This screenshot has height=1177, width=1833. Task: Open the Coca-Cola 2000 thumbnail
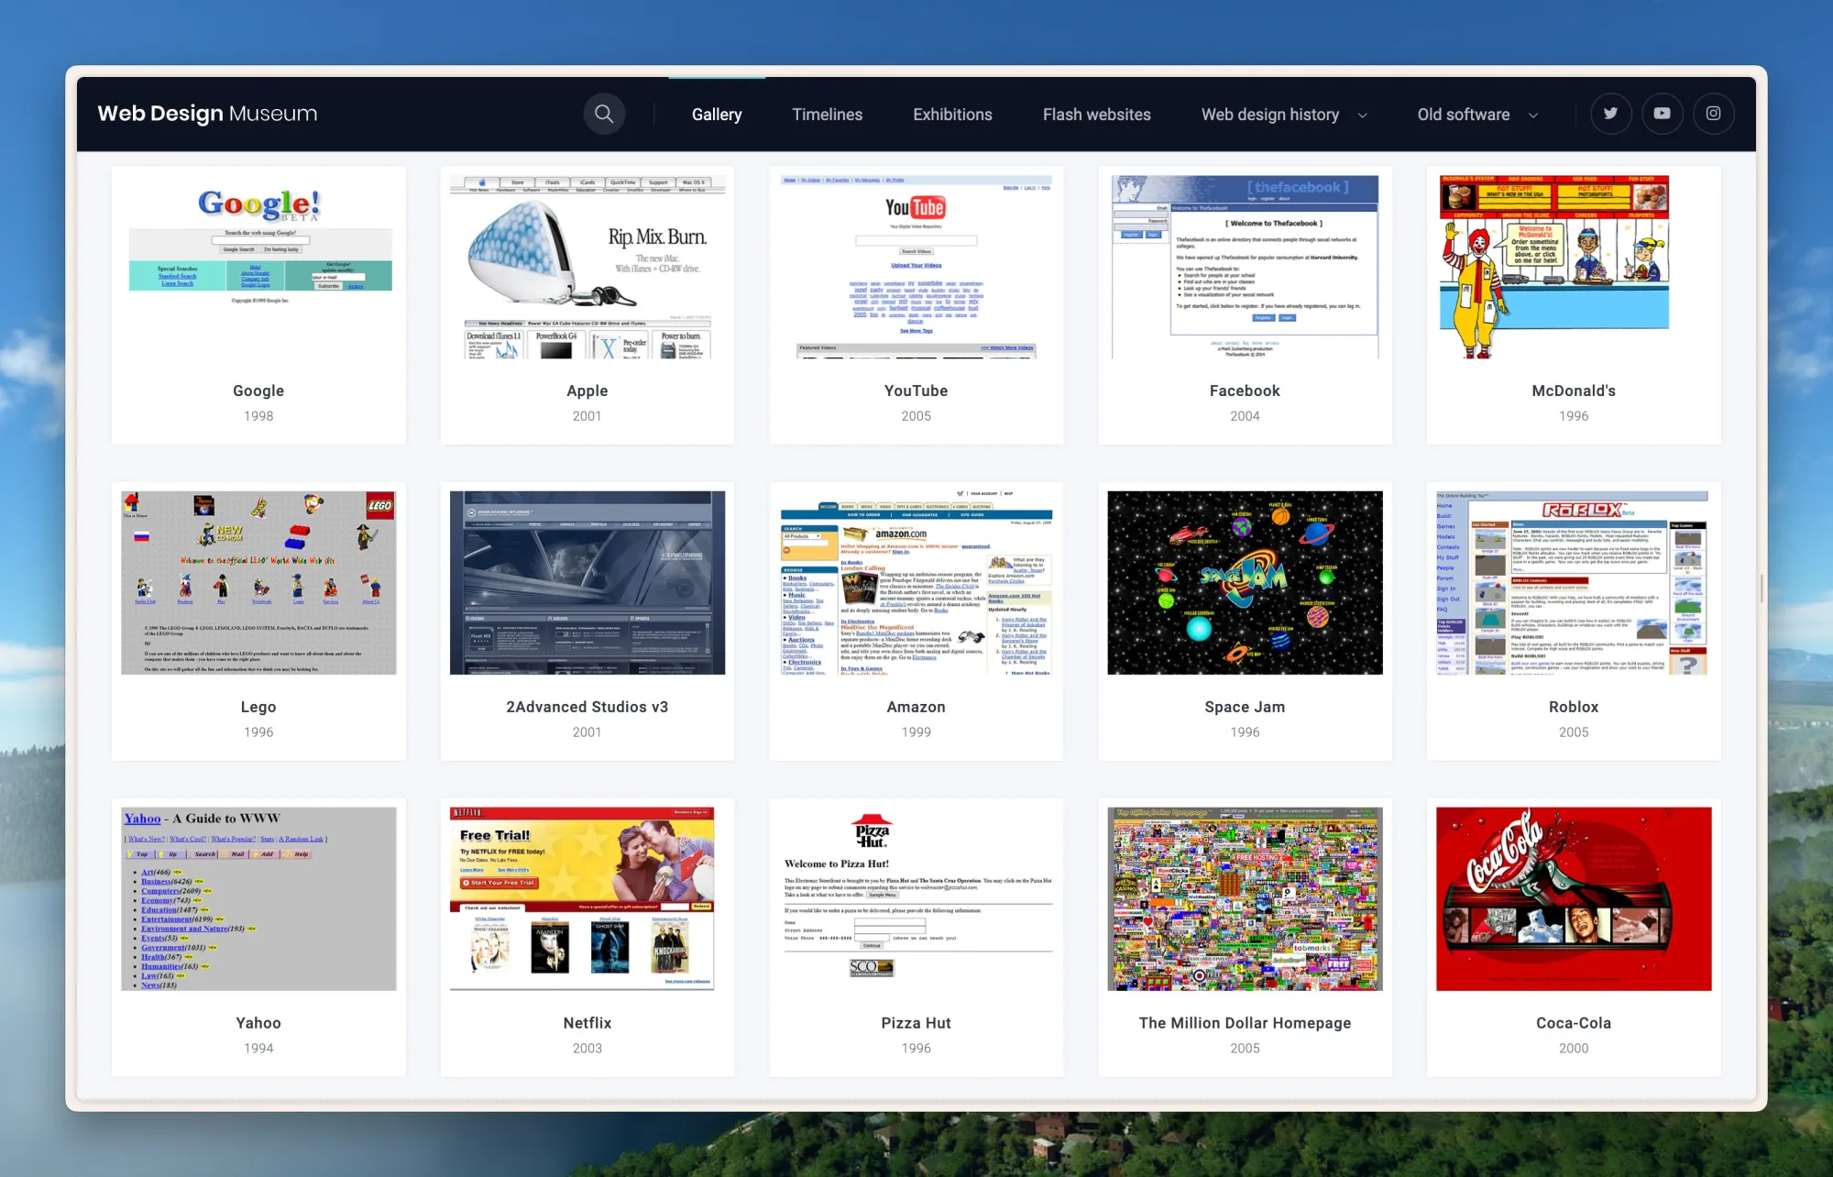(x=1574, y=898)
